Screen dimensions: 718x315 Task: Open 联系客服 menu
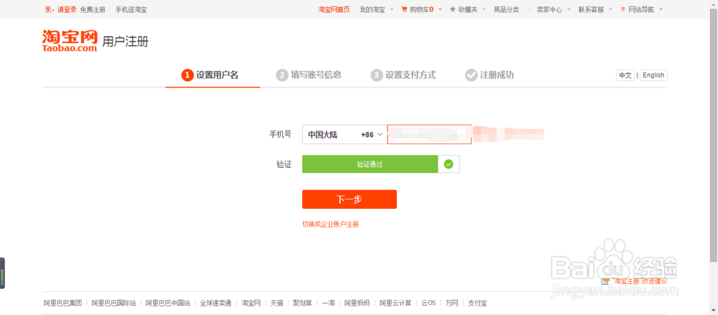591,9
